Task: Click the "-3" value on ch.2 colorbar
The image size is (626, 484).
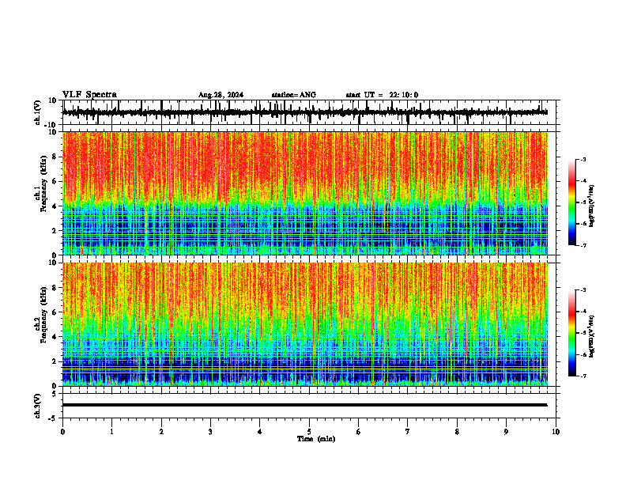Action: 583,290
